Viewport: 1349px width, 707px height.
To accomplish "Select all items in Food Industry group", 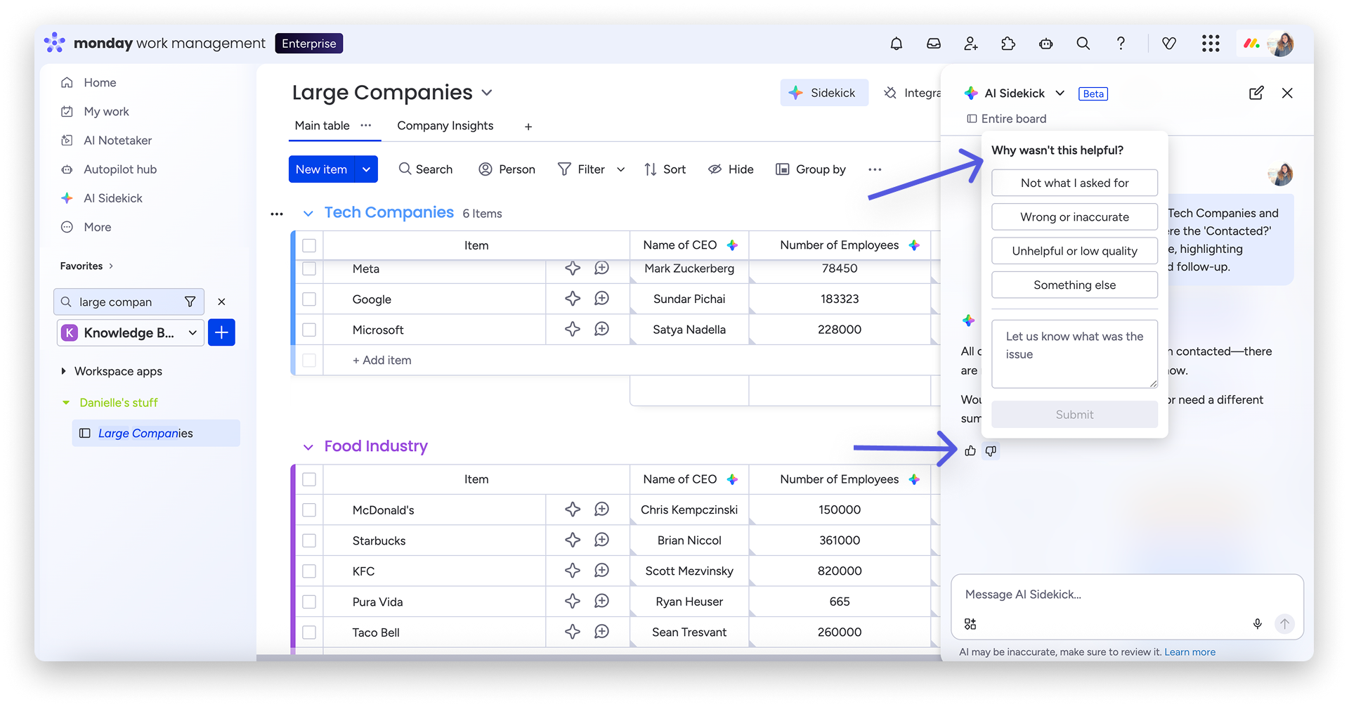I will [309, 479].
